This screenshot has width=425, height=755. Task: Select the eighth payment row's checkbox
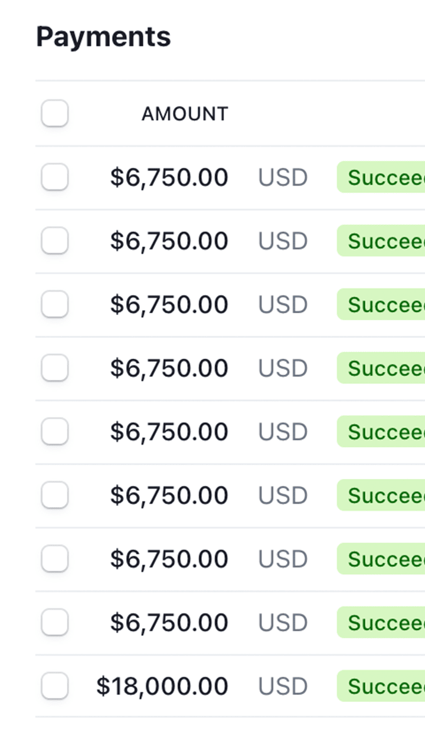point(55,623)
